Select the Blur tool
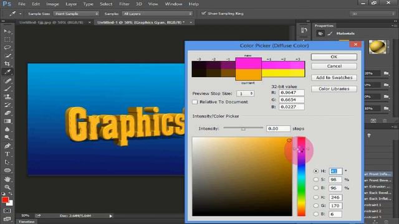399x224 pixels. (7, 129)
